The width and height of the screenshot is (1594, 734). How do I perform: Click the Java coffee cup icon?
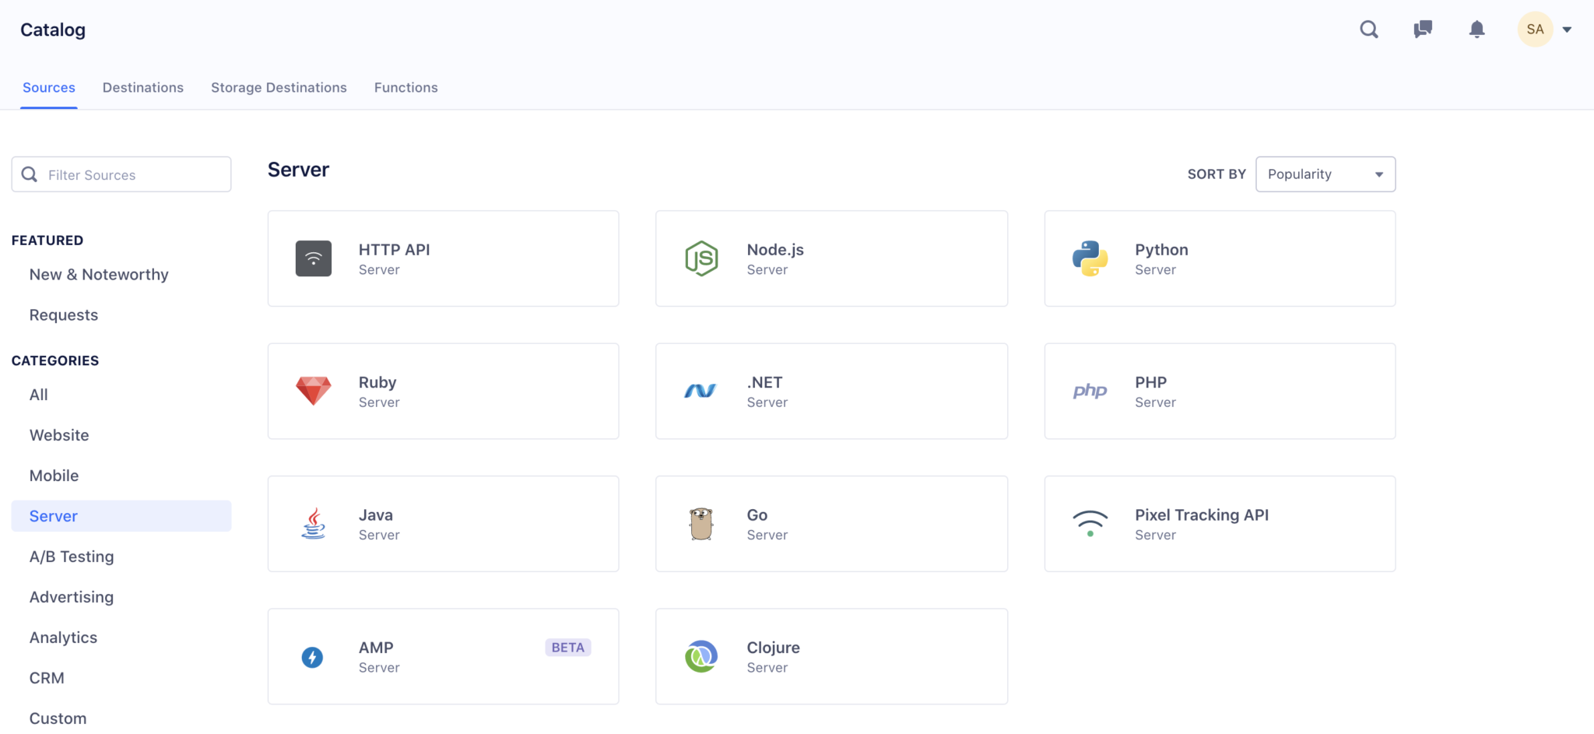[314, 524]
